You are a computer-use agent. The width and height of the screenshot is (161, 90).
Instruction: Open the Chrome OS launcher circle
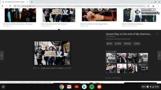[3, 87]
